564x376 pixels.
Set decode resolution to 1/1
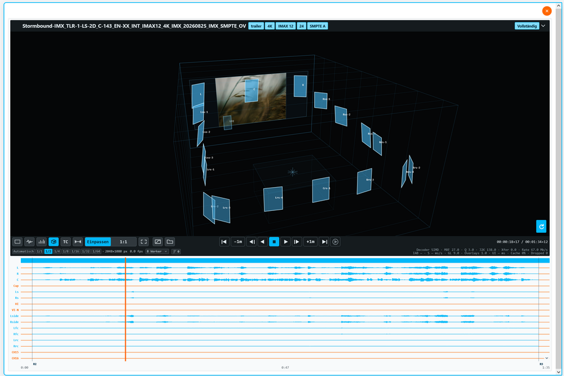39,251
